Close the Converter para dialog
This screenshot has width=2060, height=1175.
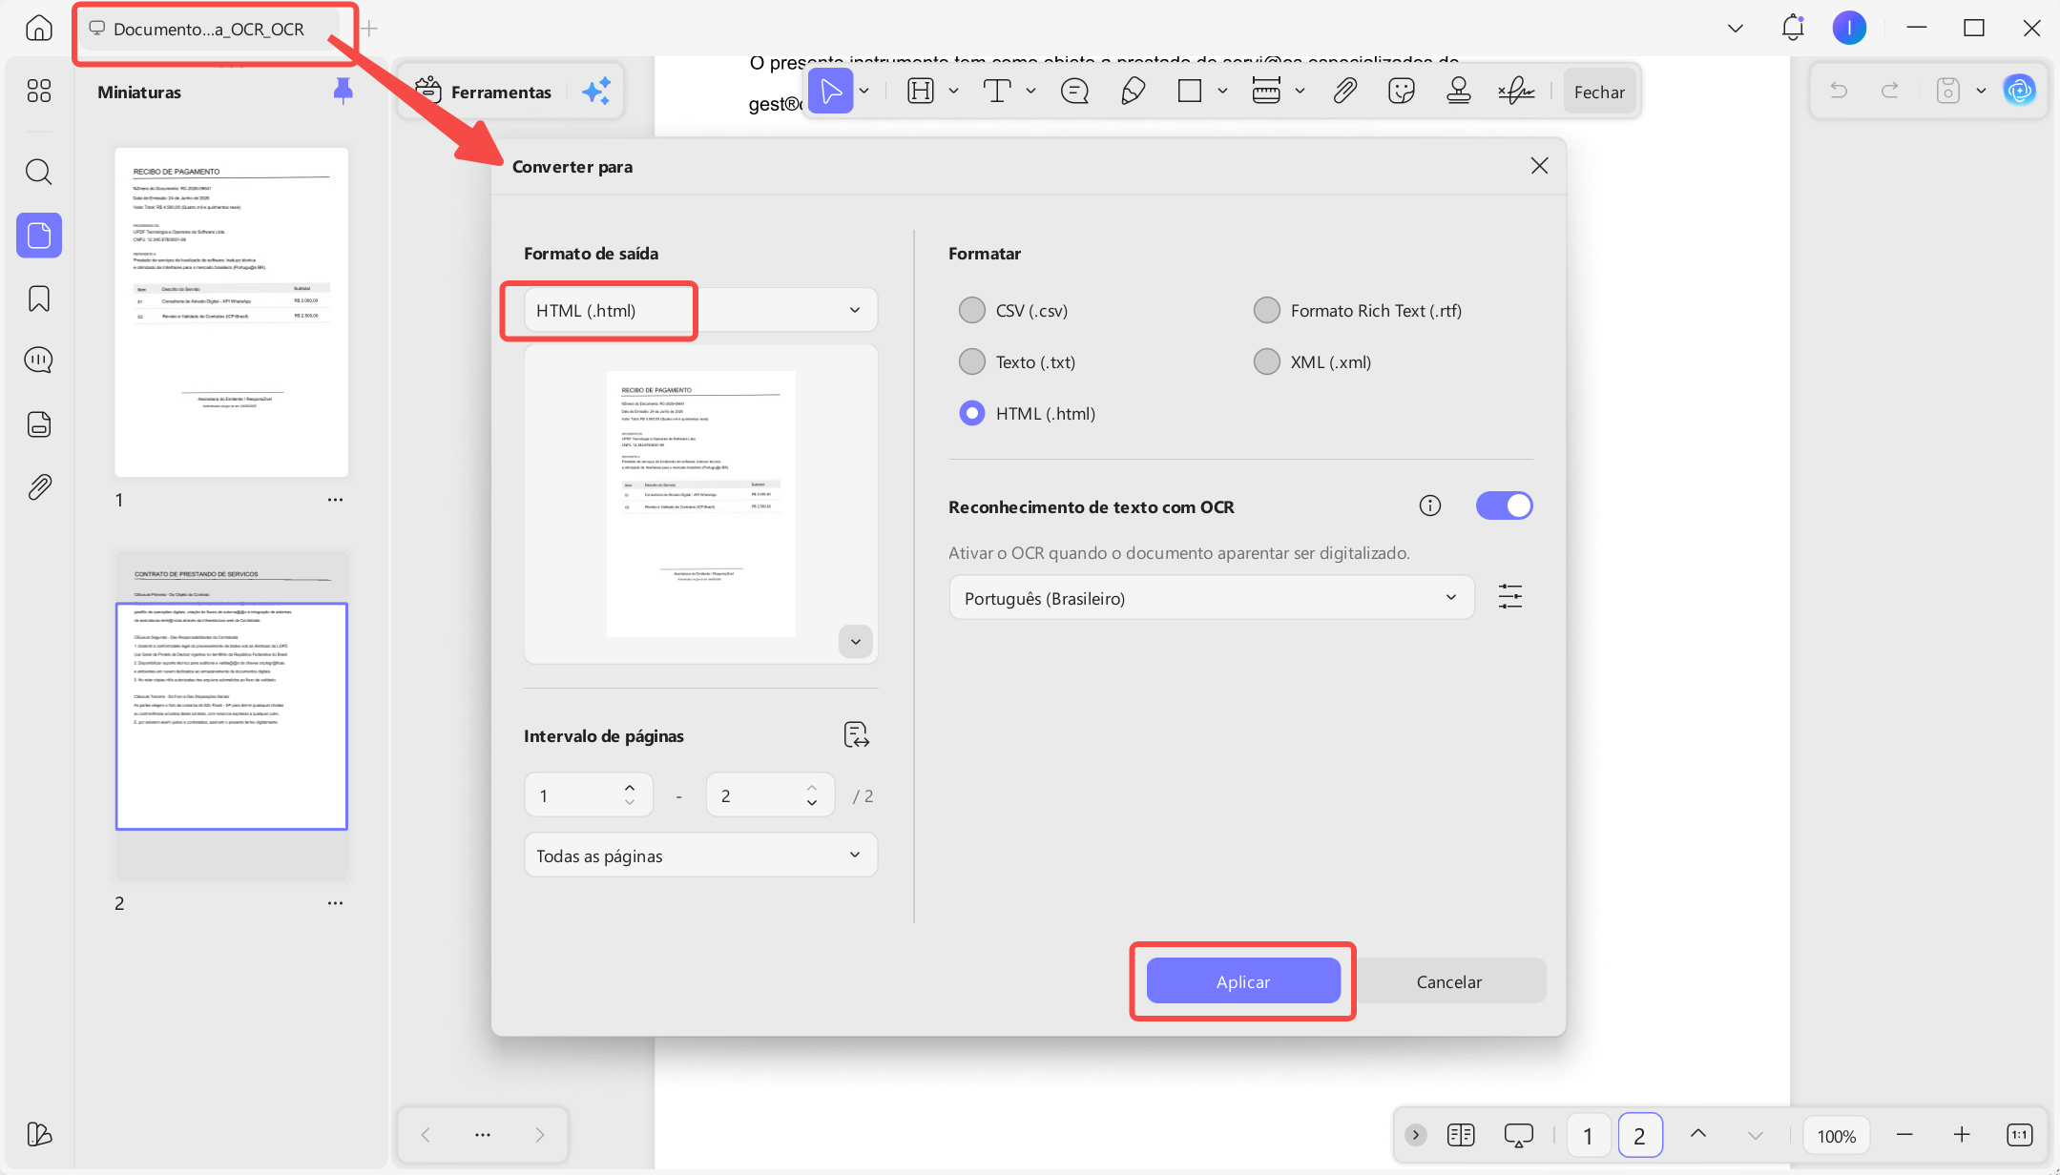(x=1539, y=166)
